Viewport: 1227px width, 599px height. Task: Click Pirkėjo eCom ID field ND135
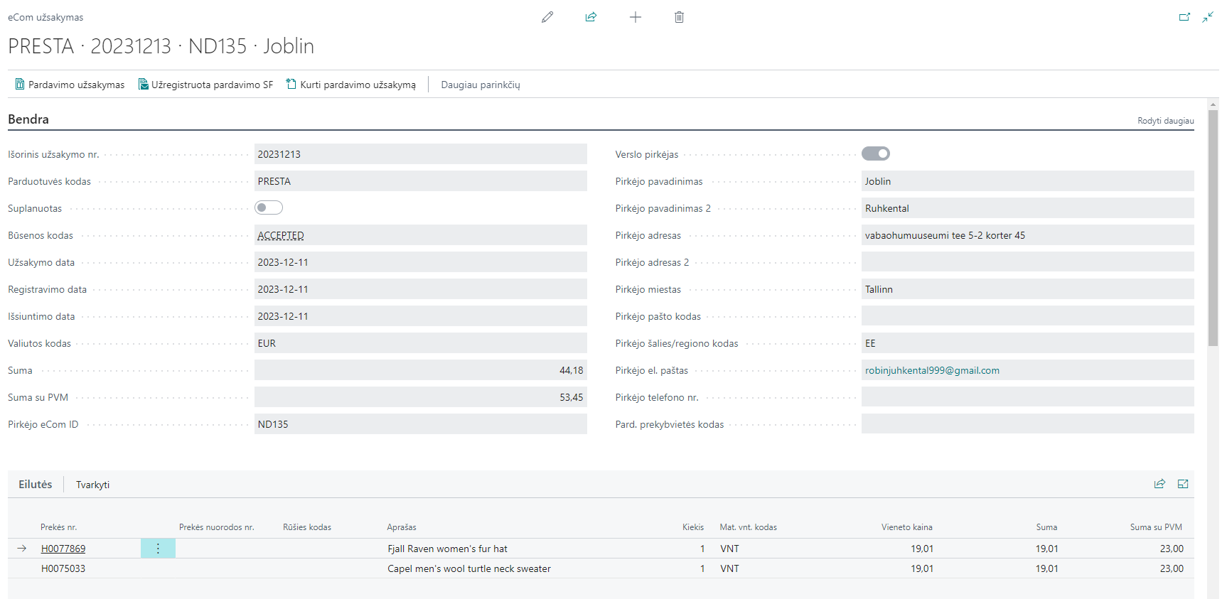pyautogui.click(x=421, y=424)
